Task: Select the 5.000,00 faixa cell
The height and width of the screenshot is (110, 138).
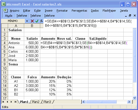Action: (x=32, y=90)
